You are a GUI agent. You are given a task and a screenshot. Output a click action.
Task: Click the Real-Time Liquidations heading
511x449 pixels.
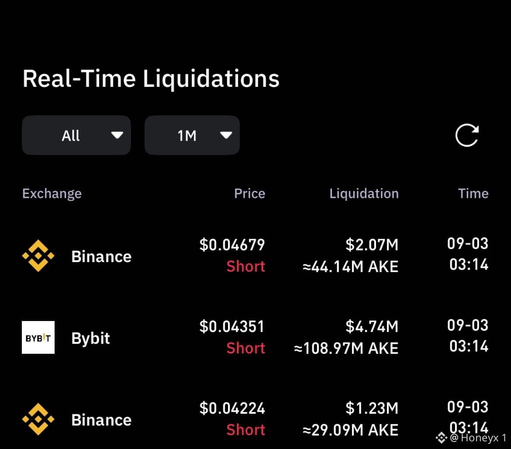[151, 79]
